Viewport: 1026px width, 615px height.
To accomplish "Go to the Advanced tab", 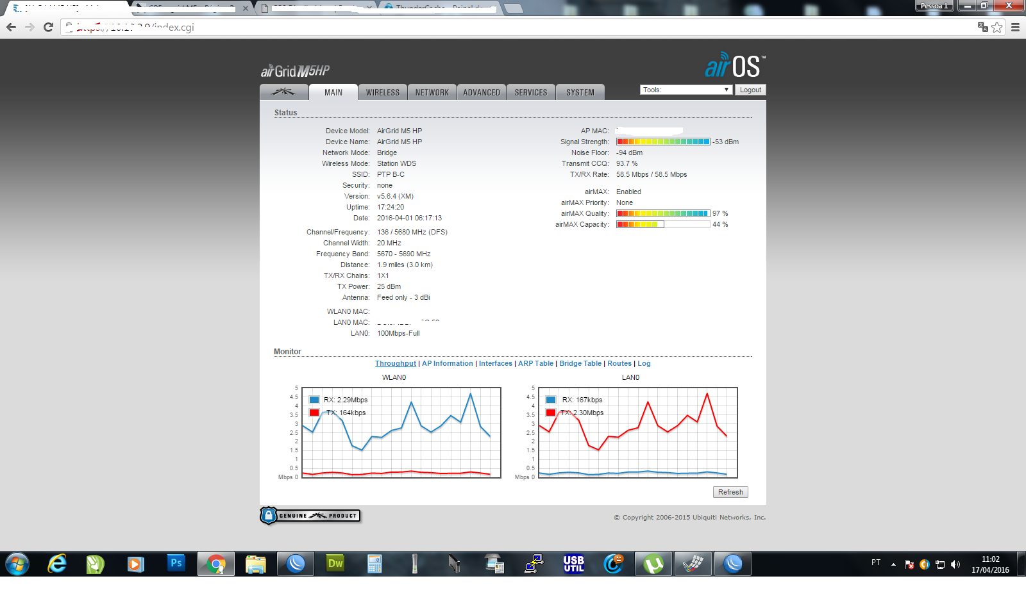I will pos(482,92).
